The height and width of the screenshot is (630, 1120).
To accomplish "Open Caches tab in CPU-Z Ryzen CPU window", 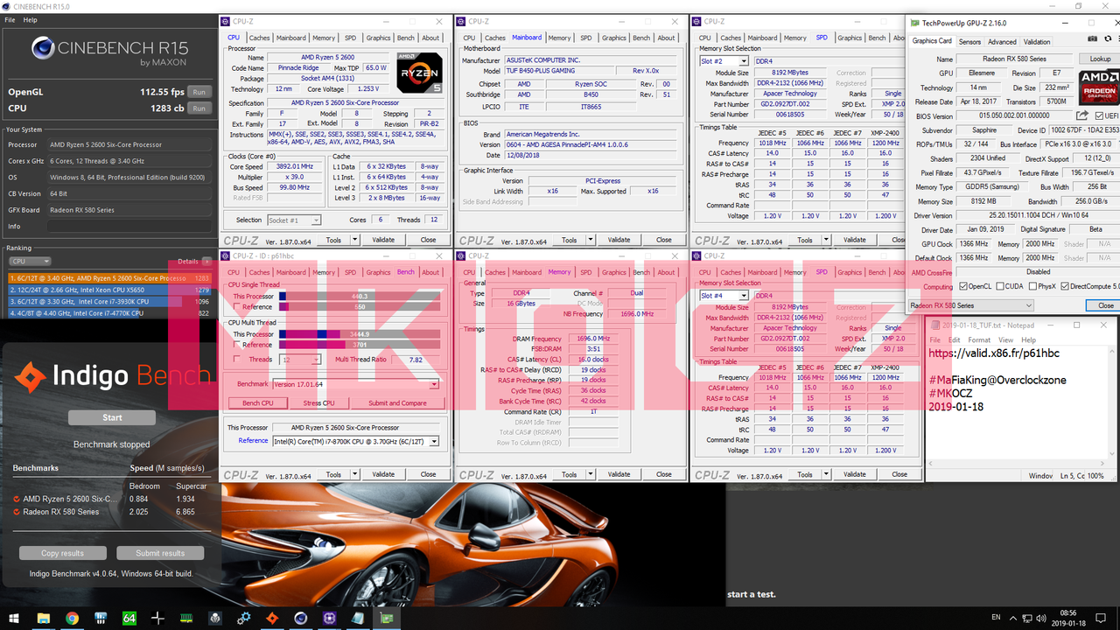I will coord(260,38).
